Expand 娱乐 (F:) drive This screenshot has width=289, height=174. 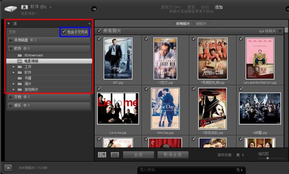tap(11, 106)
